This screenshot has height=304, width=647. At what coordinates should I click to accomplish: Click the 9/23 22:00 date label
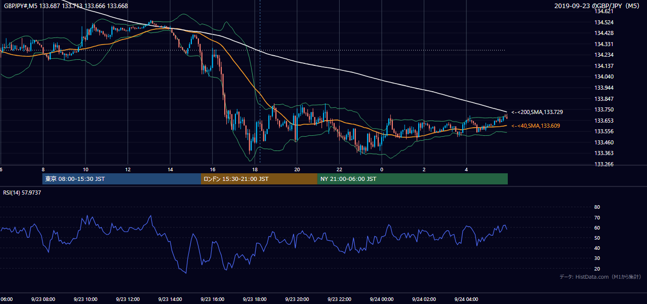tap(339, 299)
